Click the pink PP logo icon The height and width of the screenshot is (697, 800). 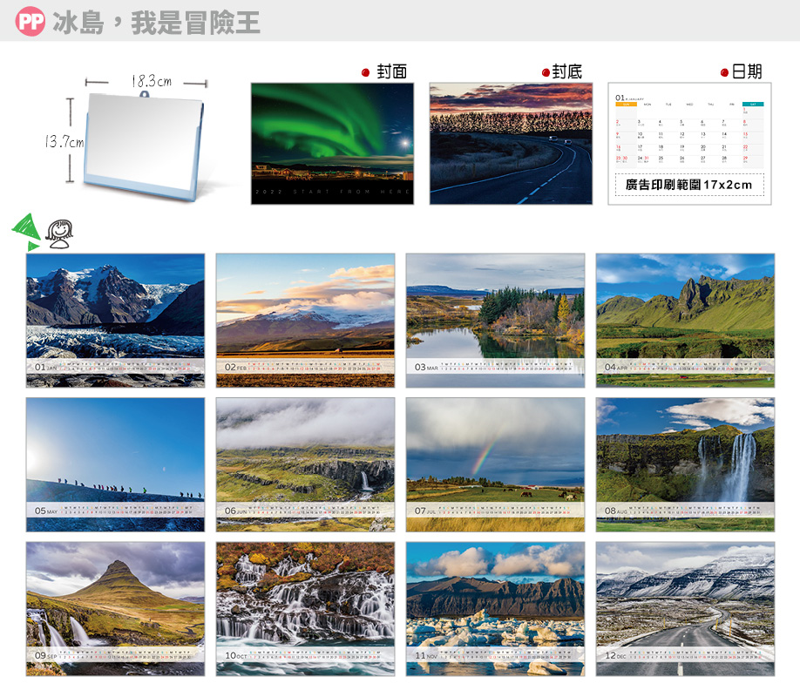30,22
